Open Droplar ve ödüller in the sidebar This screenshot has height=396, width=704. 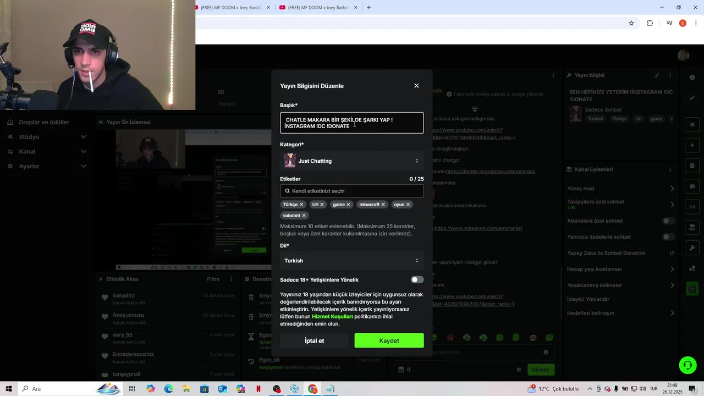[44, 122]
